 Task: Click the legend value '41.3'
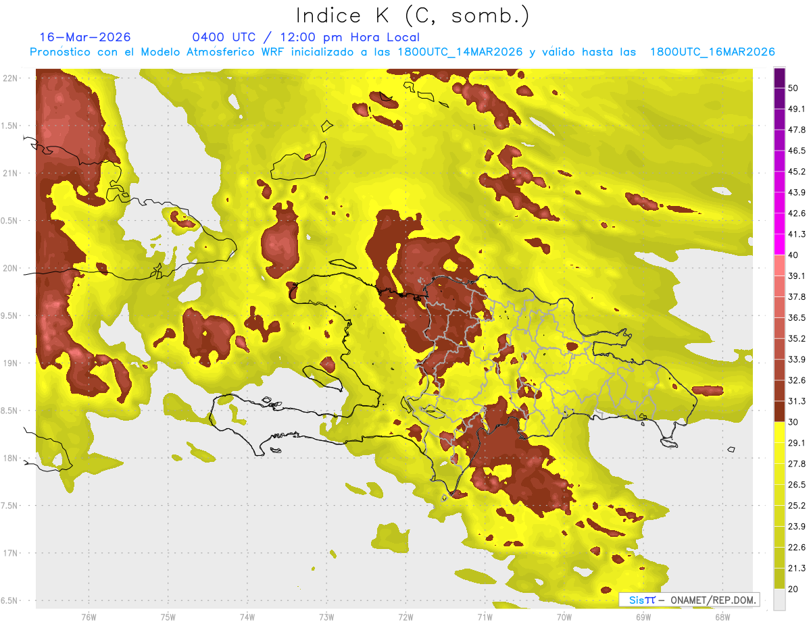tap(796, 234)
